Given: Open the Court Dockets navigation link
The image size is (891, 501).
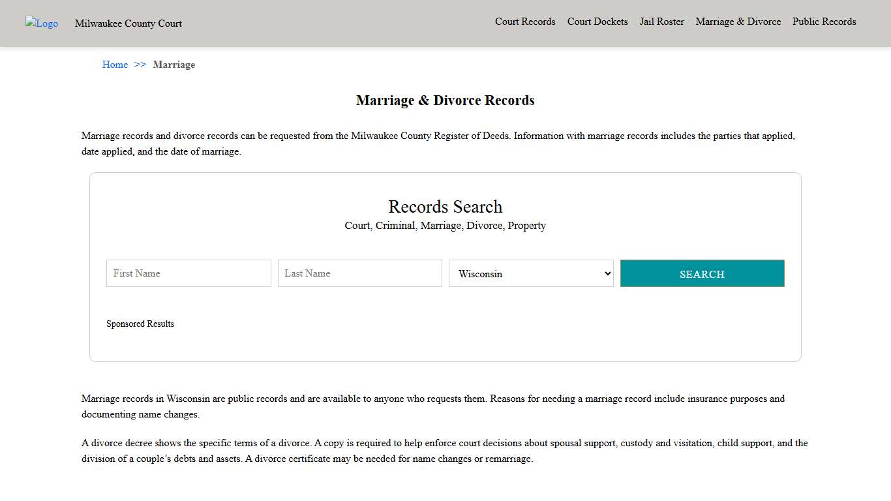Looking at the screenshot, I should coord(597,22).
